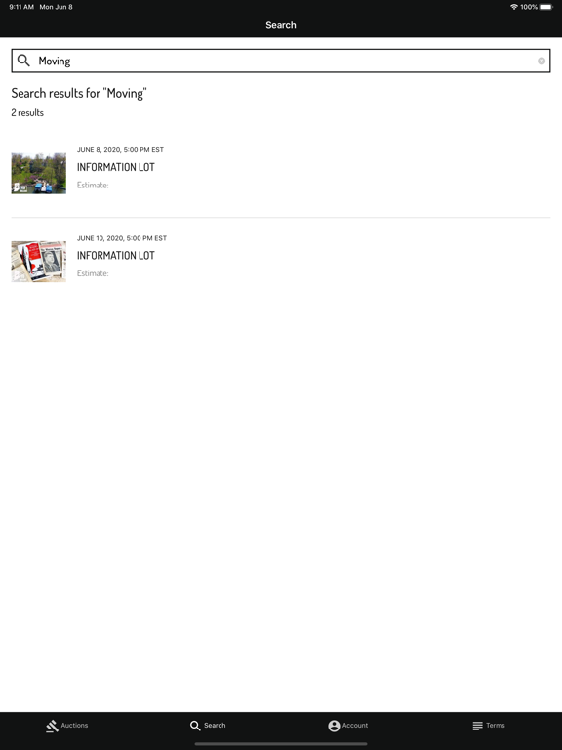This screenshot has height=750, width=562.
Task: Click inside the Moving search field
Action: pyautogui.click(x=281, y=61)
